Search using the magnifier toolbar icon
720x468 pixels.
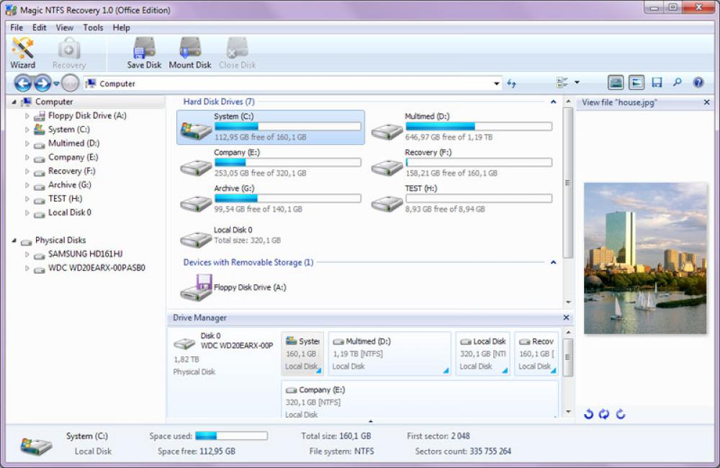677,82
